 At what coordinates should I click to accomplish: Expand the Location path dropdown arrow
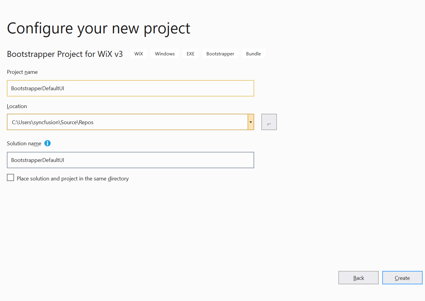click(251, 122)
